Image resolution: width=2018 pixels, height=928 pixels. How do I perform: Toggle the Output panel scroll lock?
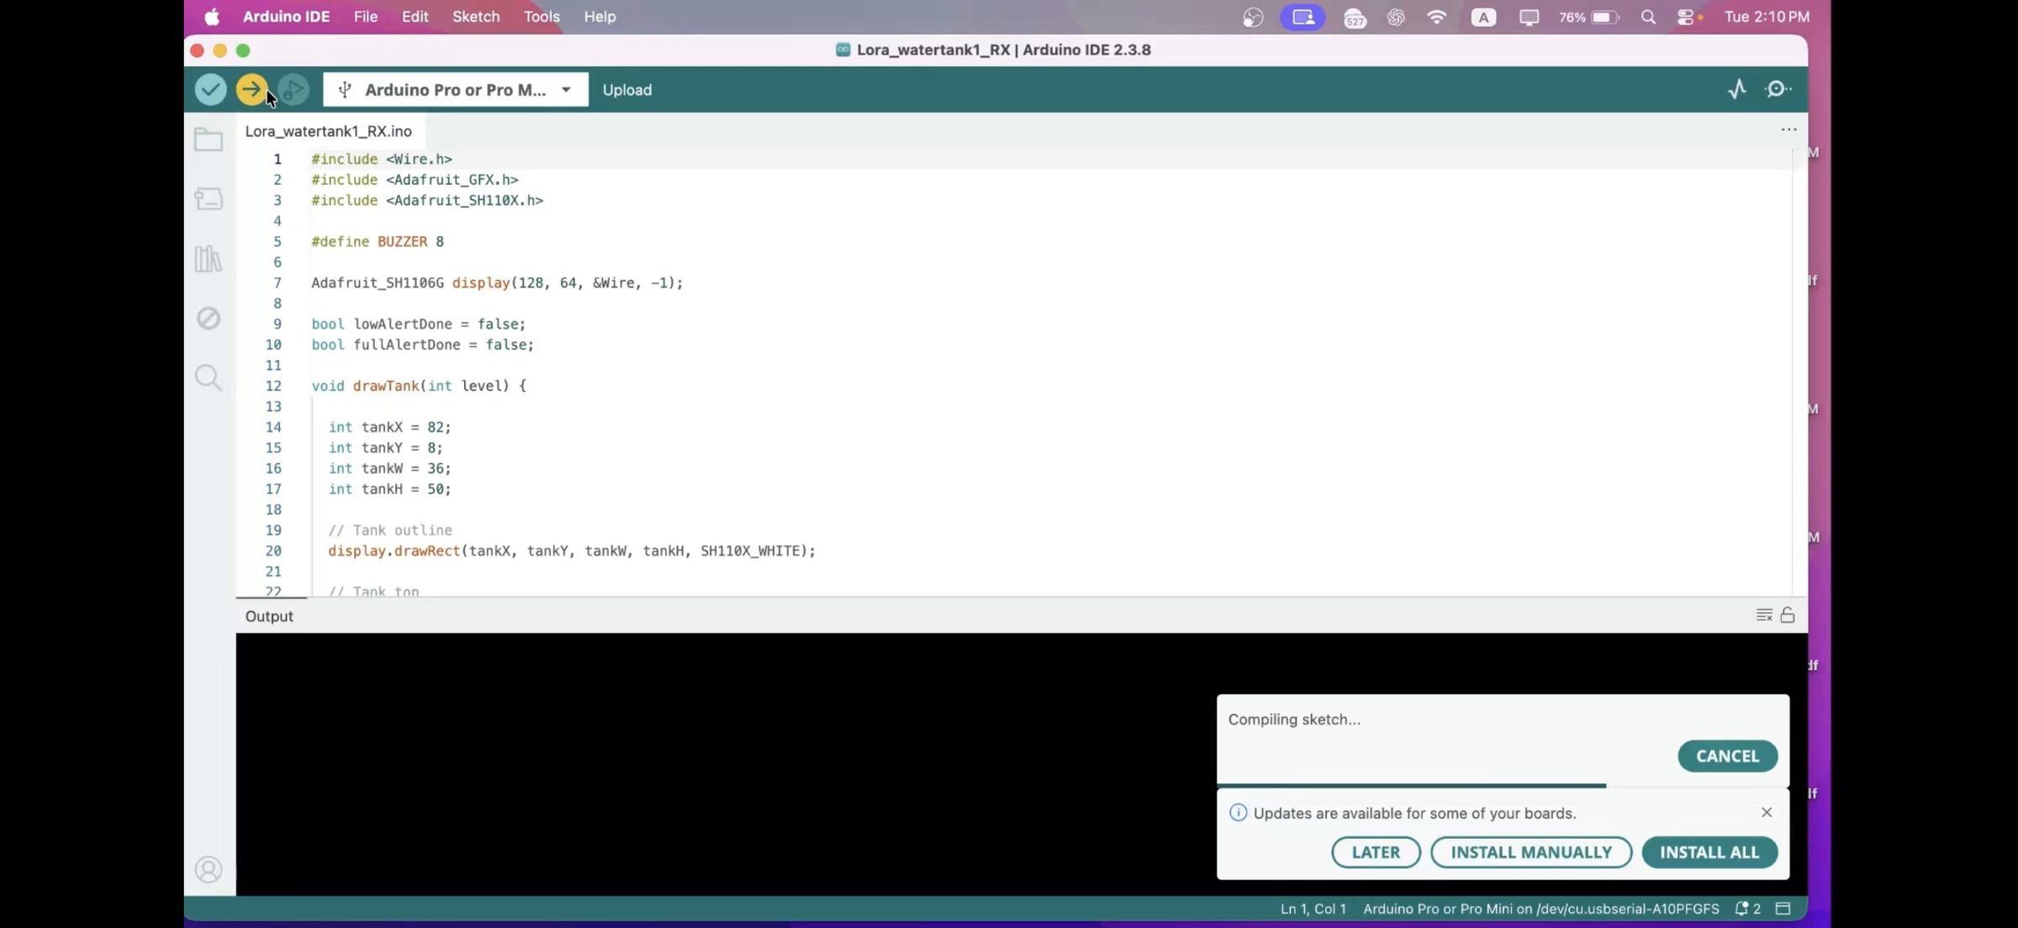coord(1788,615)
